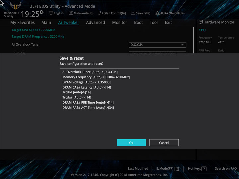This screenshot has height=179, width=239.
Task: Expand the Ai Overclock Tuner D.O.C.P. dropdown
Action: 157,45
